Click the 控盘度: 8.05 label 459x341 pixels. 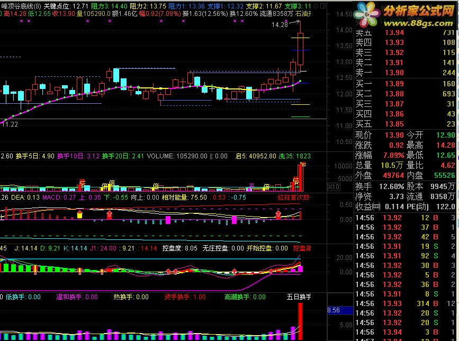[180, 248]
